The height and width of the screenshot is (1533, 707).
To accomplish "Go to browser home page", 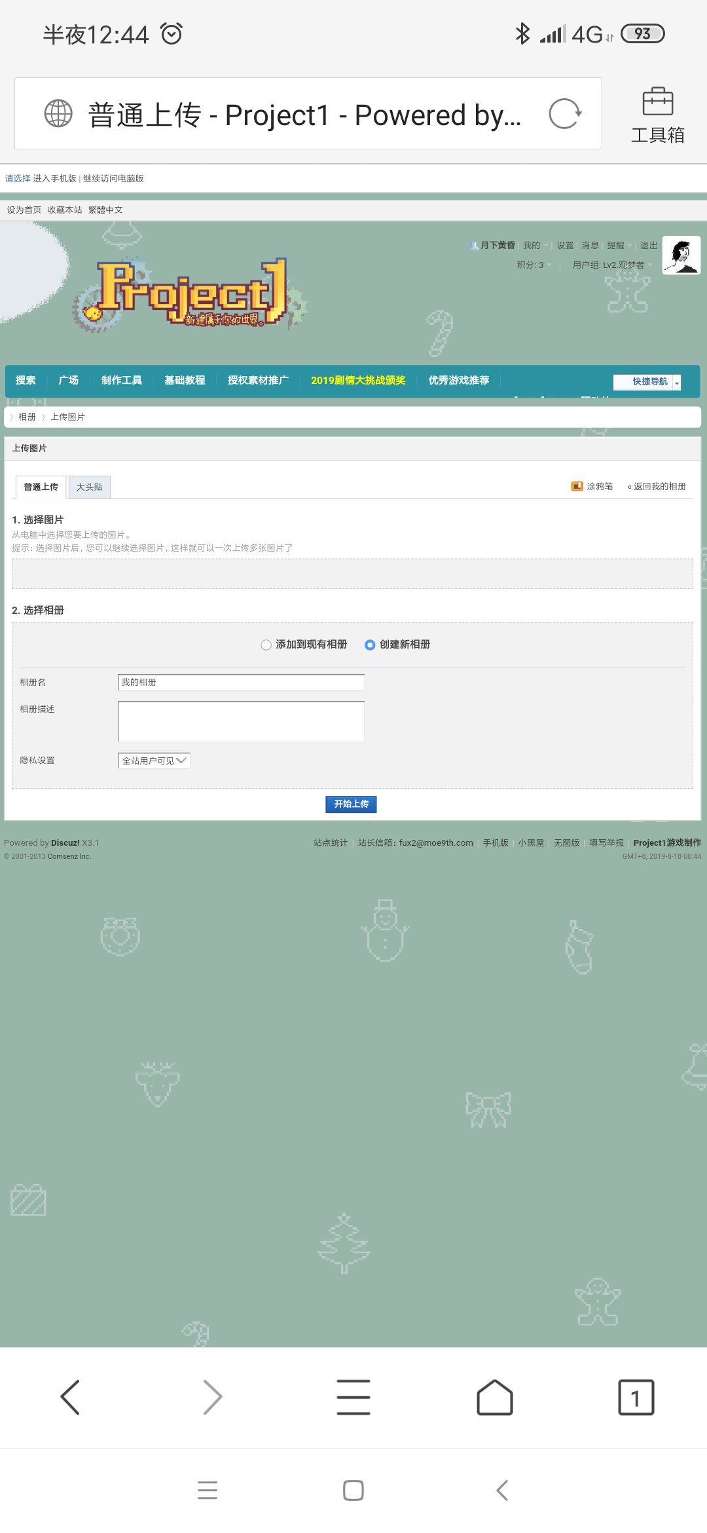I will tap(495, 1397).
